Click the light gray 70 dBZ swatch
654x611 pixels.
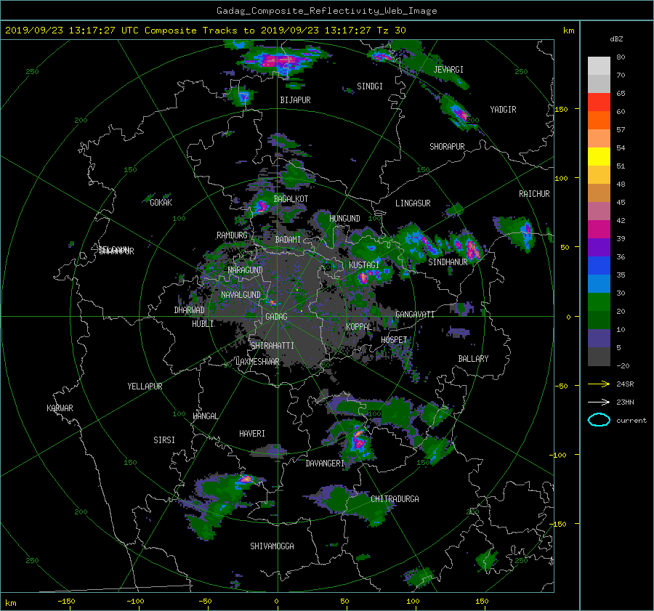pos(599,84)
